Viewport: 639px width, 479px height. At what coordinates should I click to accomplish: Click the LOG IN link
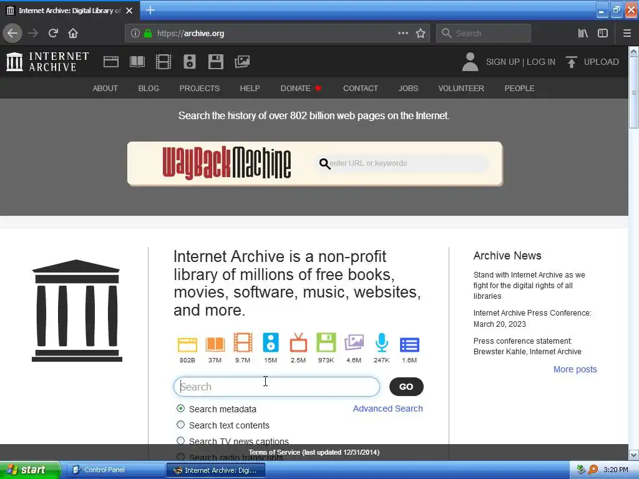click(541, 62)
